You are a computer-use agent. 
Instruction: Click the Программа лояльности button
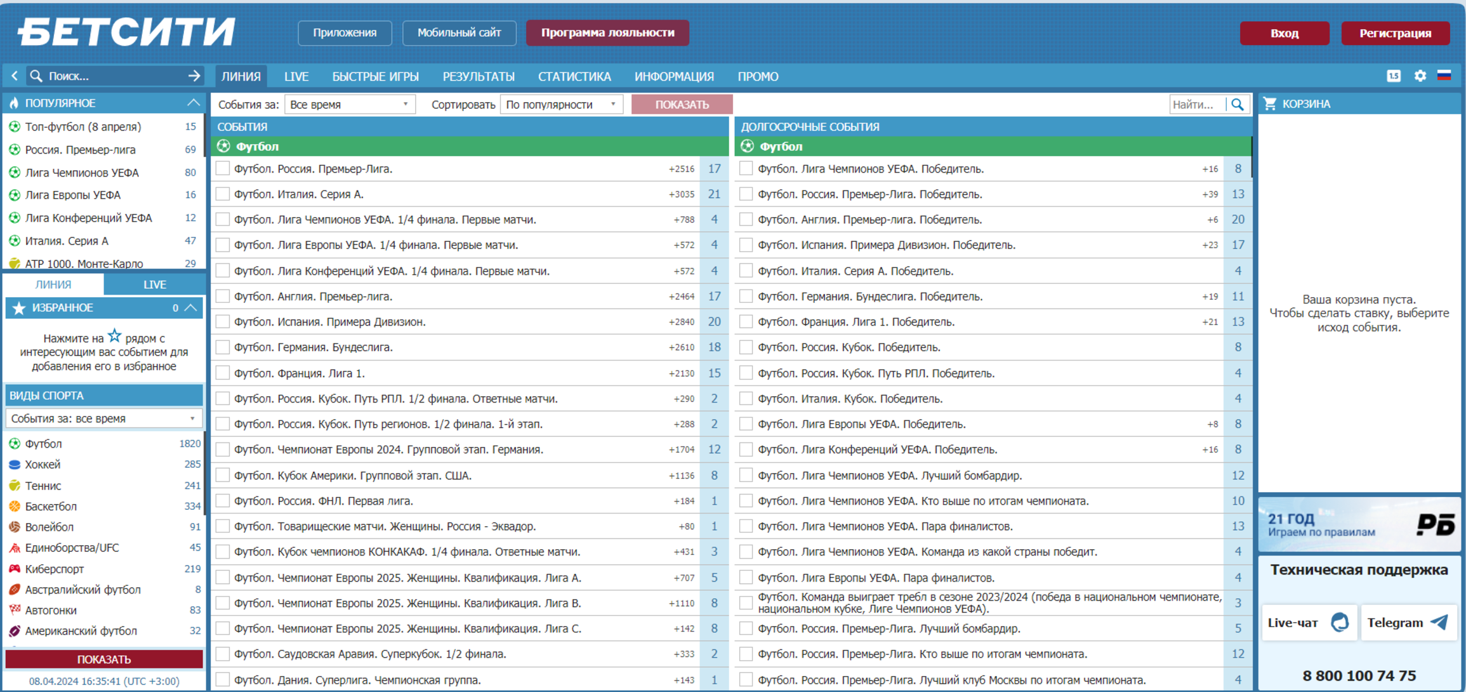(x=607, y=32)
